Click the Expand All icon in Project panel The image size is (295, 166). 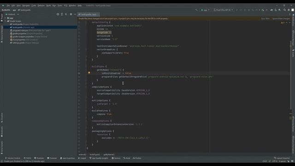62,14
